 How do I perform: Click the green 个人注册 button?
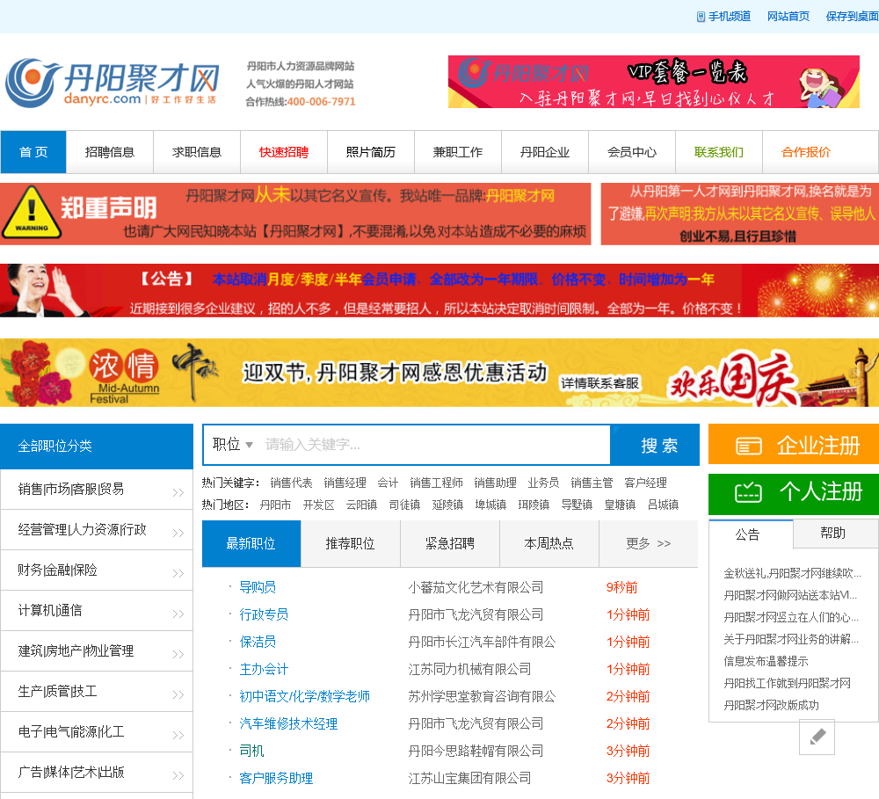click(x=794, y=494)
